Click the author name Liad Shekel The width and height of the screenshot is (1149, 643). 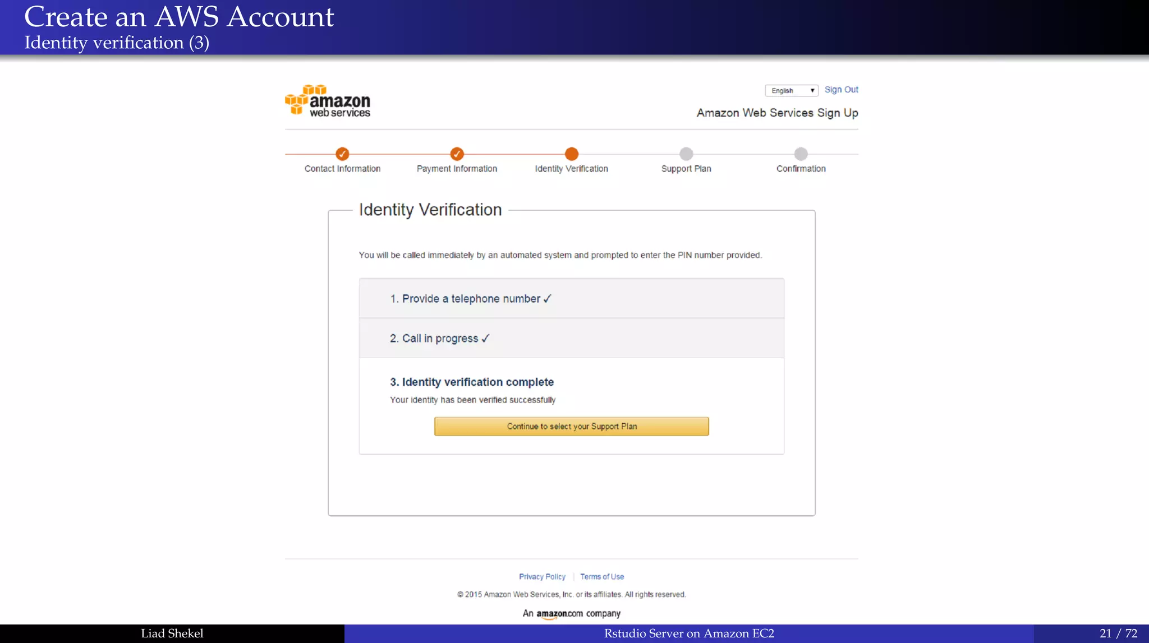tap(172, 633)
